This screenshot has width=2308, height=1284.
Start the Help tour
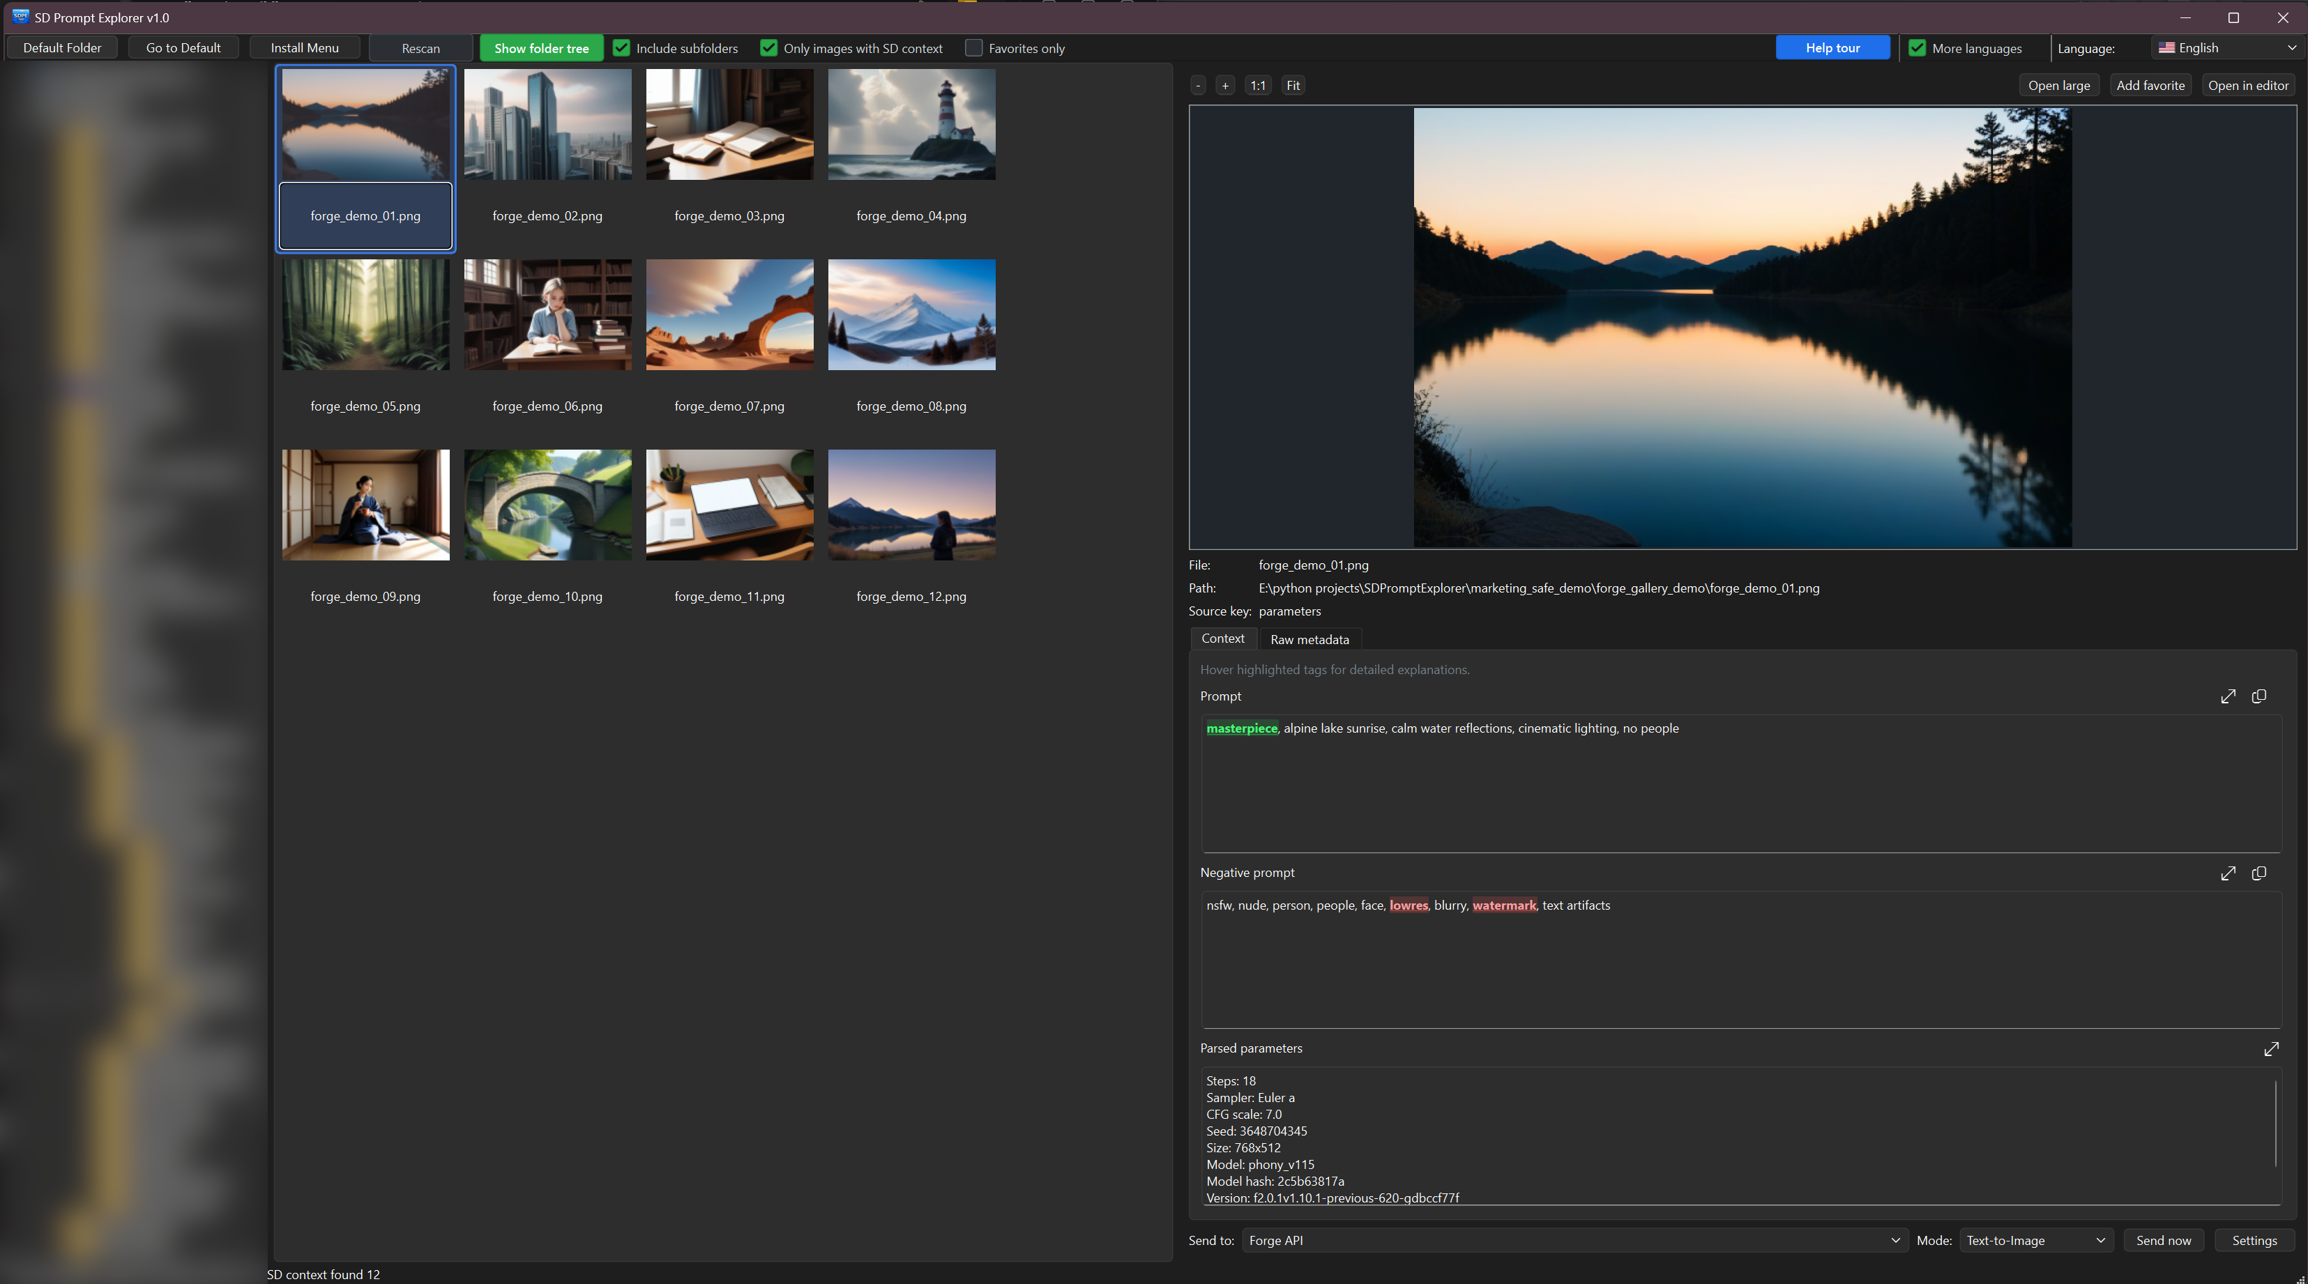(x=1832, y=48)
